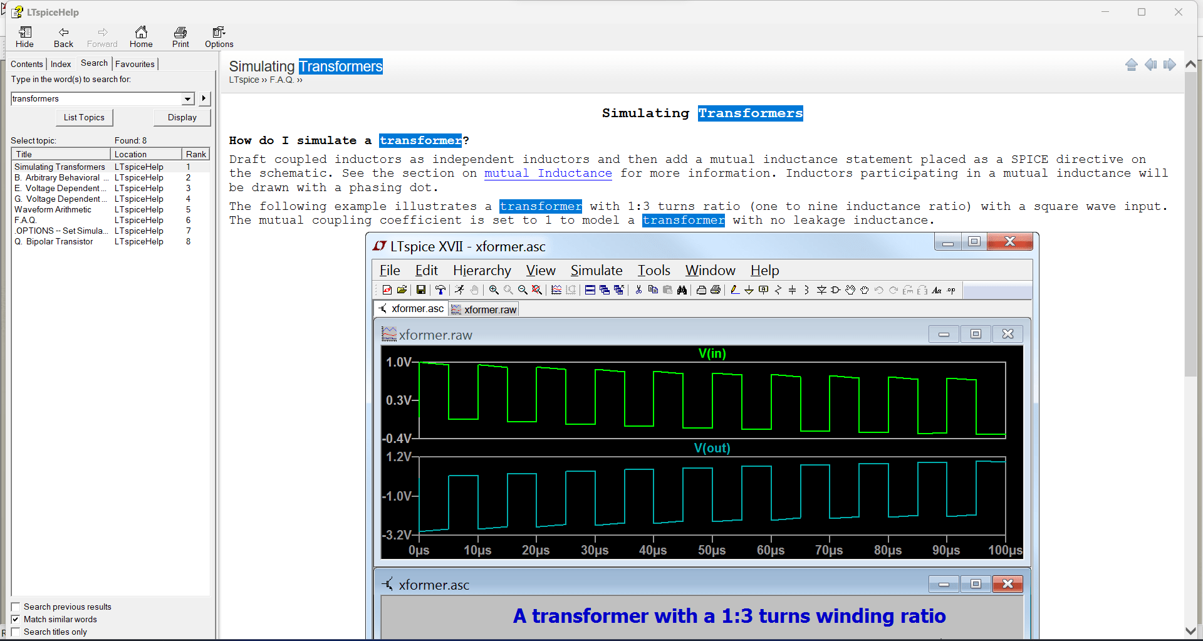This screenshot has width=1203, height=641.
Task: Click the Halt hand icon in the LTspice screenshot
Action: (474, 289)
